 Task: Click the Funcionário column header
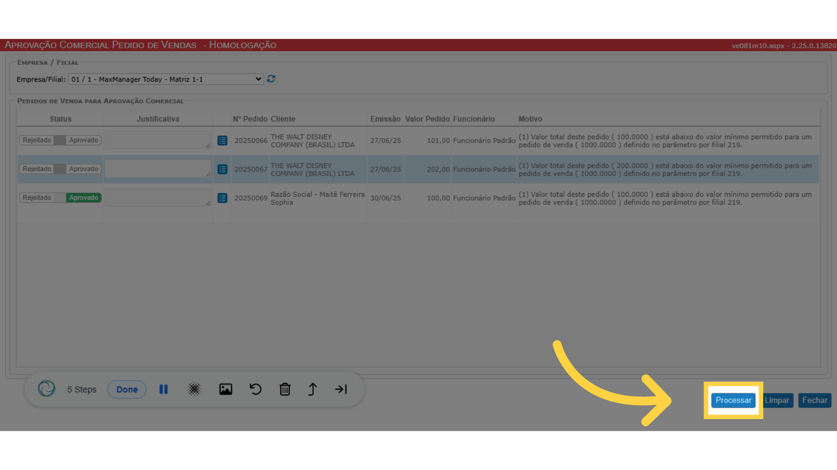point(474,119)
